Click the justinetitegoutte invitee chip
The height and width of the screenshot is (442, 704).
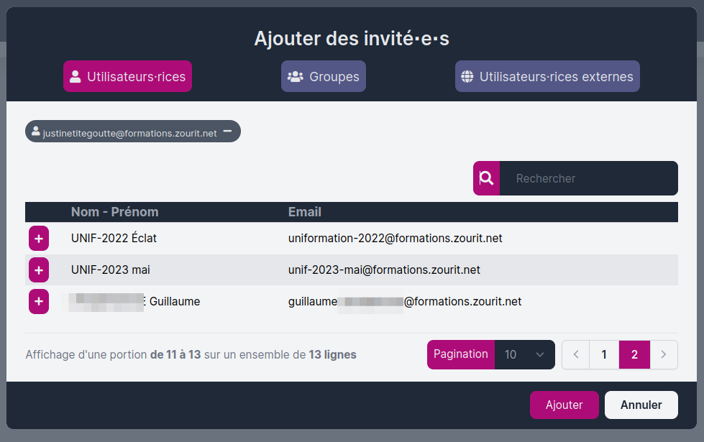(129, 133)
